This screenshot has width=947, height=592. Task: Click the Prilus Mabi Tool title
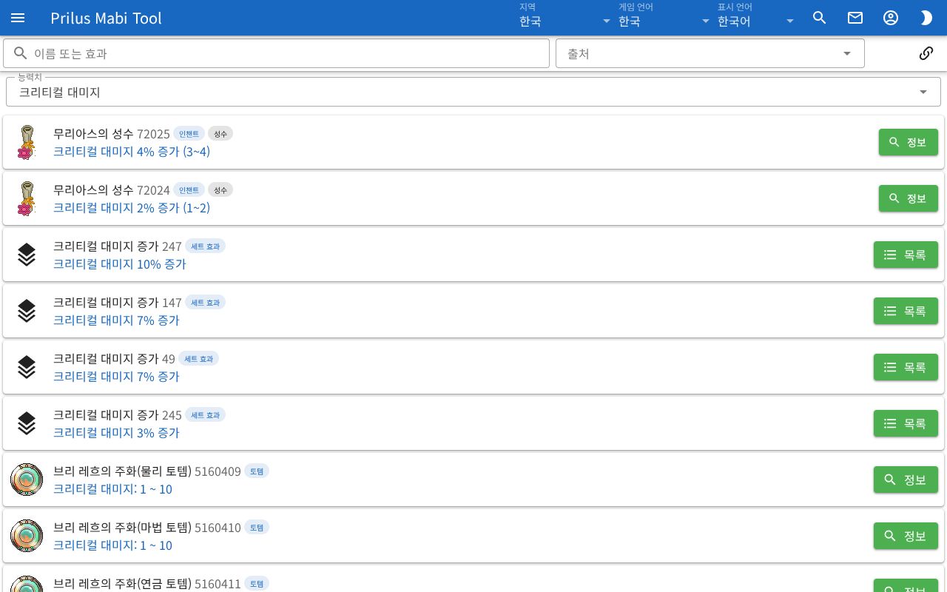(x=106, y=18)
